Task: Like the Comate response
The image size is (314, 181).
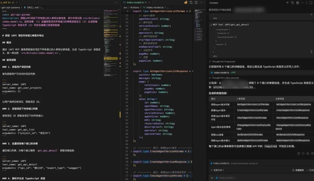Action: tap(308, 154)
